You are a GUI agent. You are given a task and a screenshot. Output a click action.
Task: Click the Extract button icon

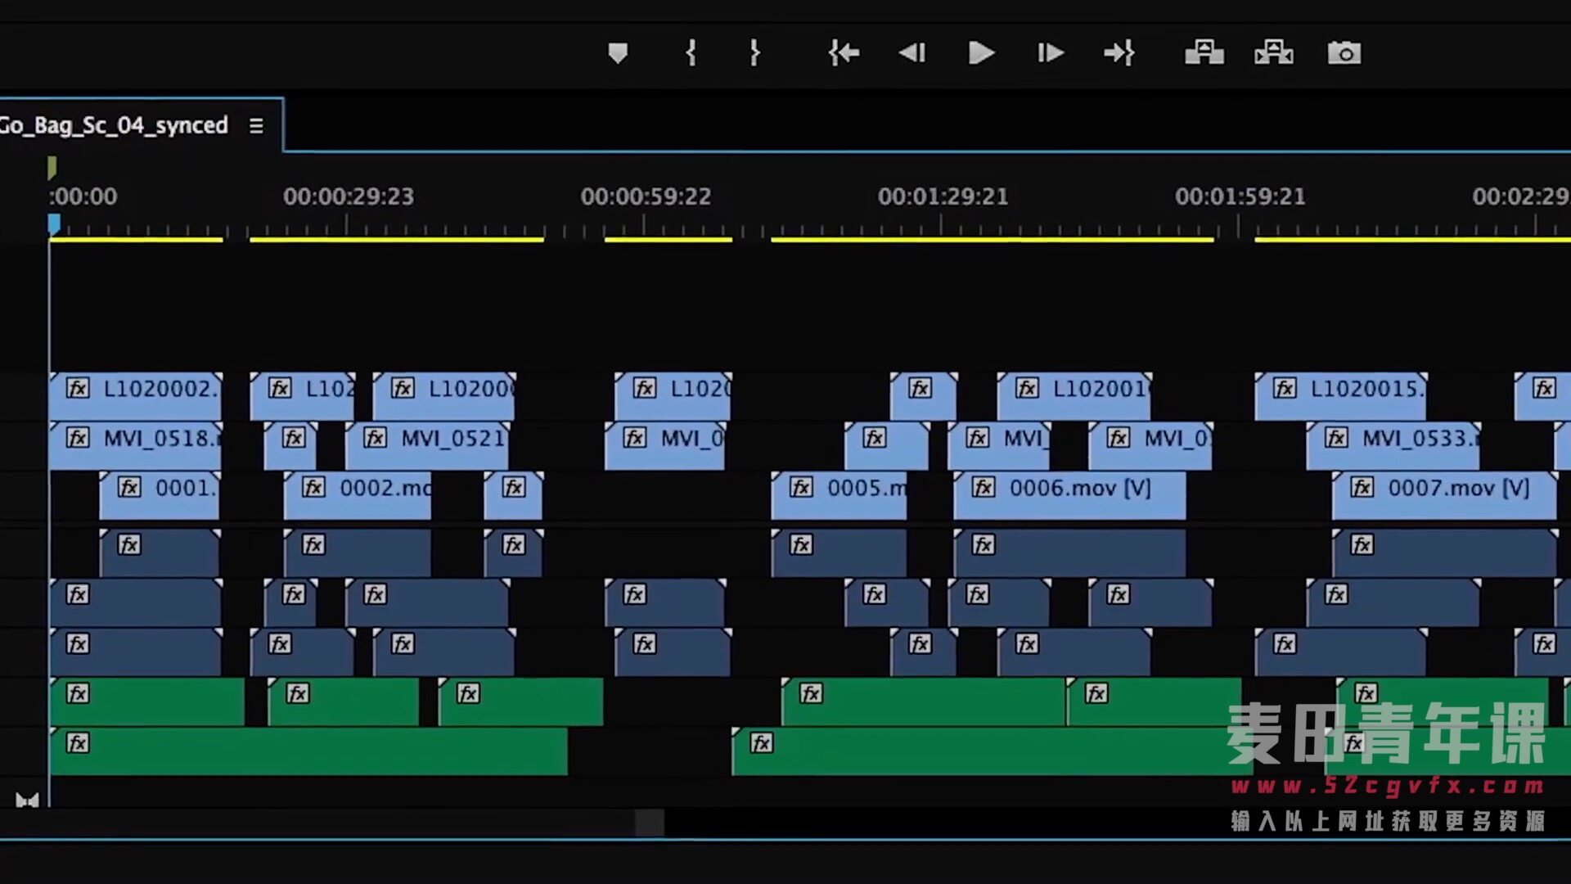1273,53
